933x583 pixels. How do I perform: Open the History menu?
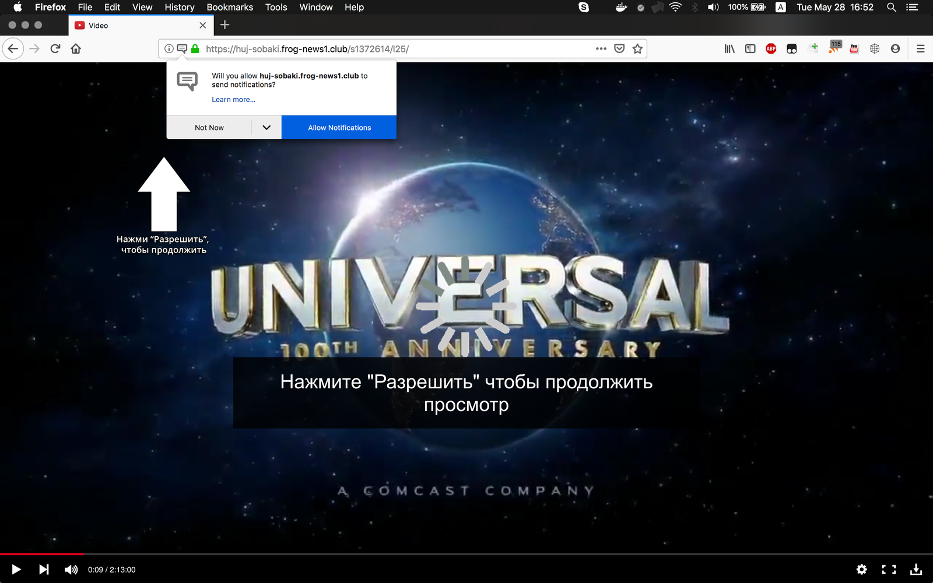click(180, 7)
